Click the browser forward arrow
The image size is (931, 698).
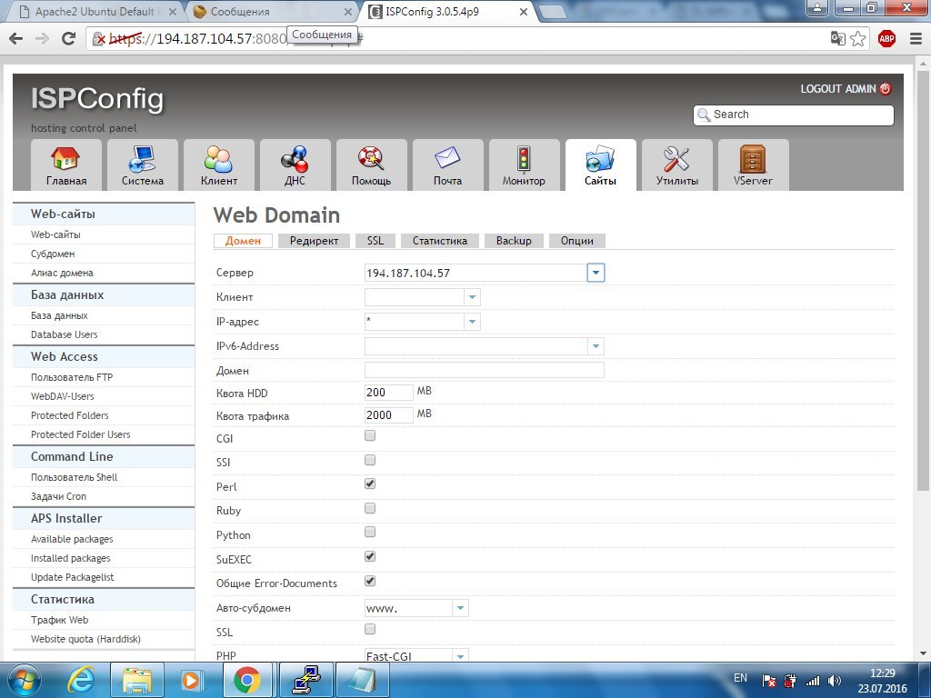[x=42, y=38]
